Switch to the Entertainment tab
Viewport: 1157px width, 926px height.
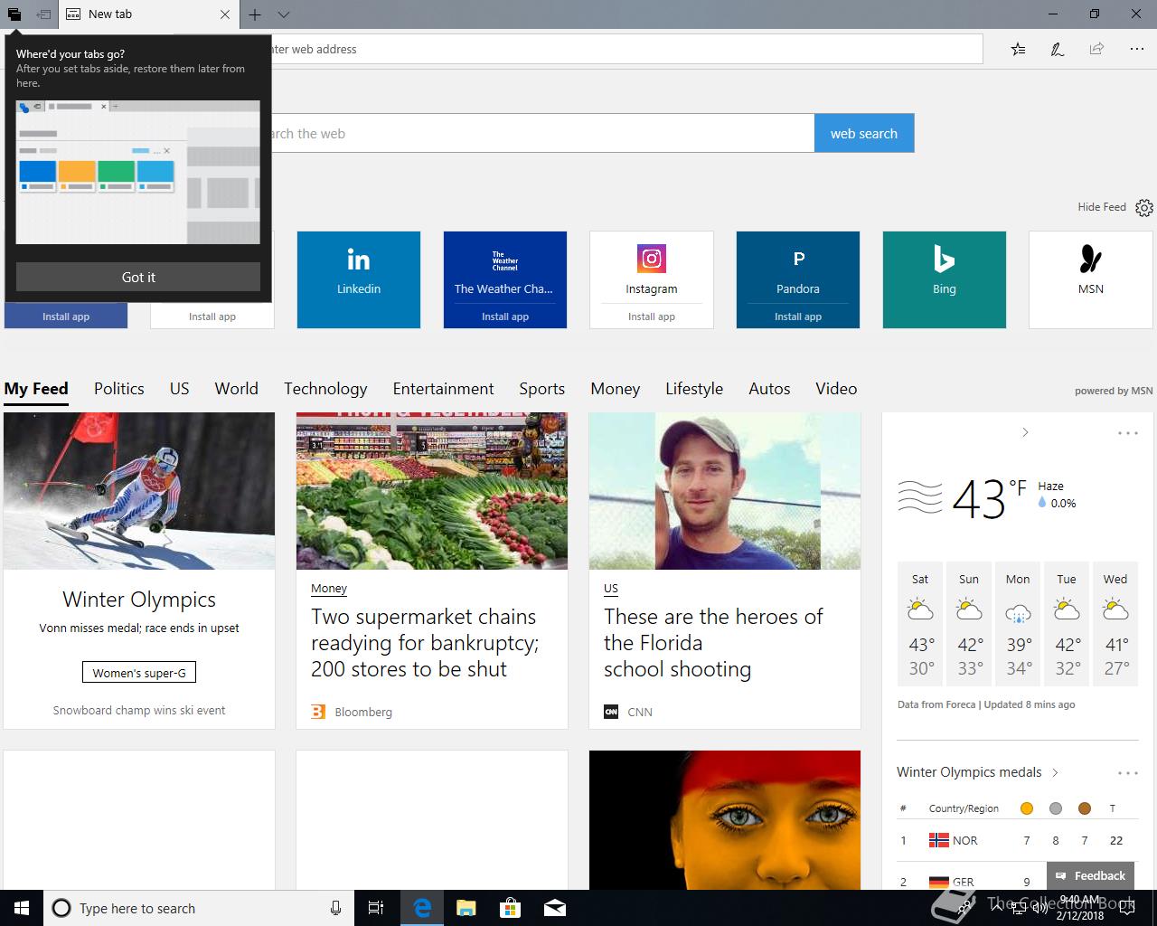(x=443, y=389)
